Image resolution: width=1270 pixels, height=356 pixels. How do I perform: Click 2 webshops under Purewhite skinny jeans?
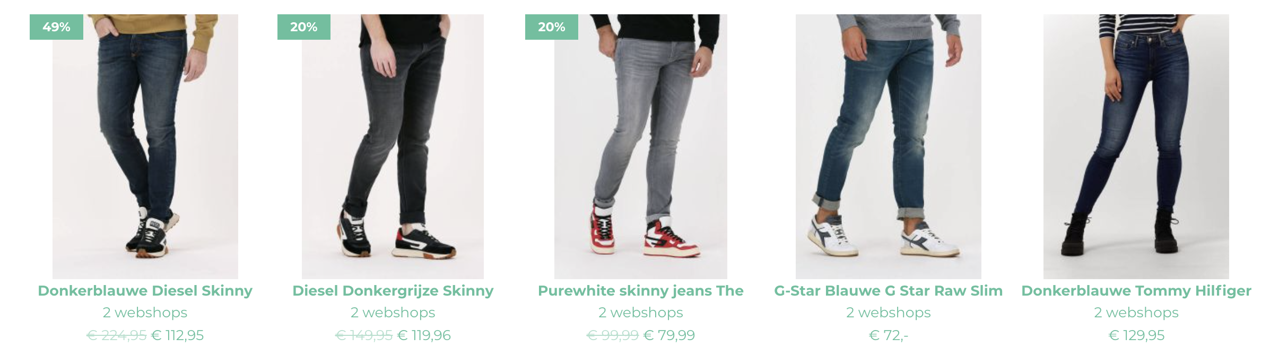coord(641,313)
